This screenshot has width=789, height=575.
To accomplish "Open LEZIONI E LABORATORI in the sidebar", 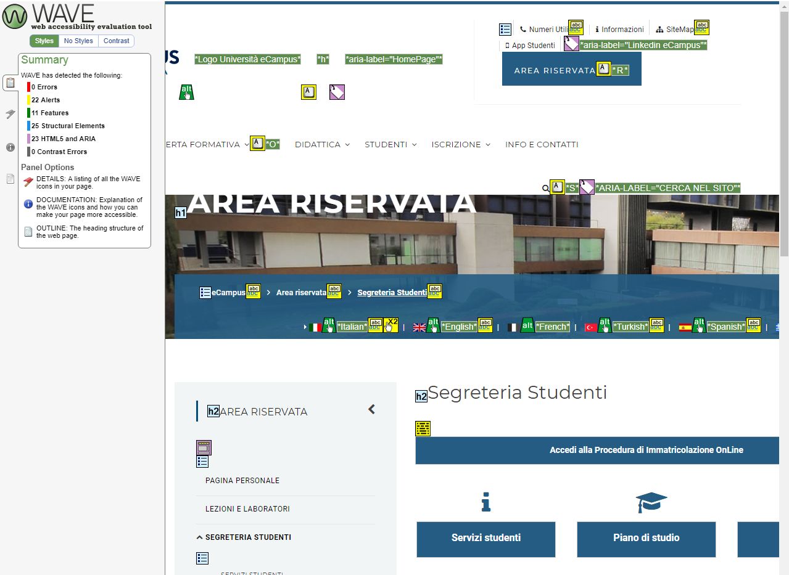I will [247, 509].
